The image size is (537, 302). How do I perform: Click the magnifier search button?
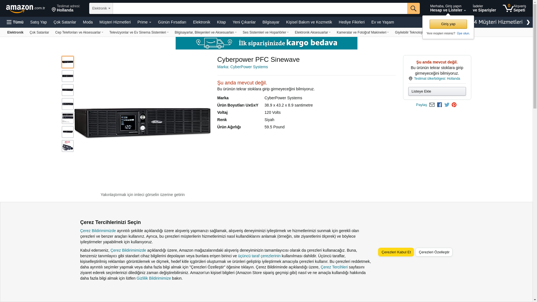coord(413,8)
